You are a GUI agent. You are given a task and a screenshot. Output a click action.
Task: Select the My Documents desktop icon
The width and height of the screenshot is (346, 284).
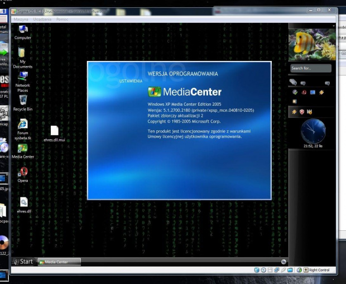point(22,58)
